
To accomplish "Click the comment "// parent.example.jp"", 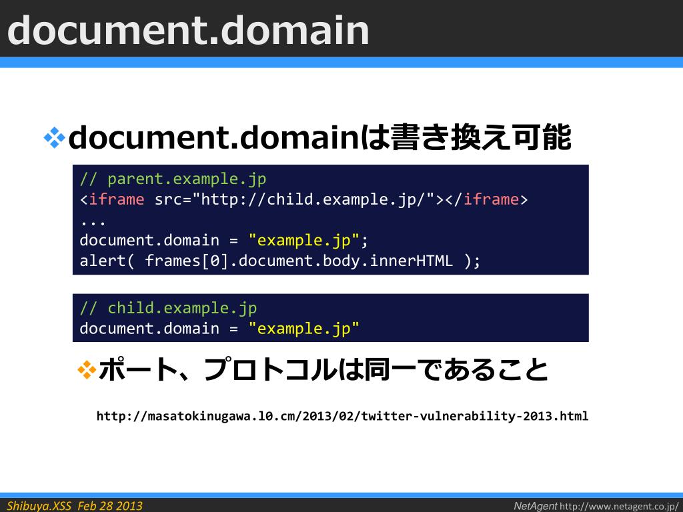I will tap(173, 179).
